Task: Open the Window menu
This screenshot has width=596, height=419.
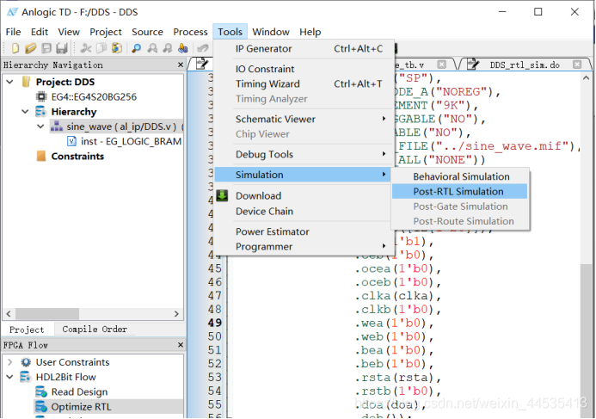Action: click(271, 32)
